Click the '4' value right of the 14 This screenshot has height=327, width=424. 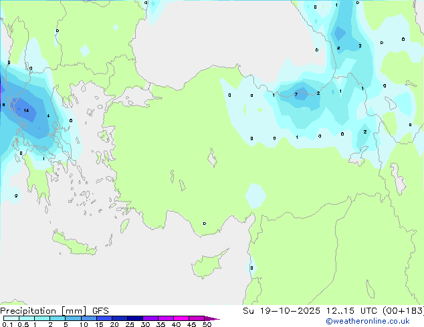(48, 115)
